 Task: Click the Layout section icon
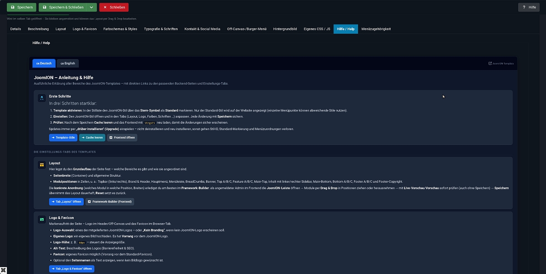point(41,164)
